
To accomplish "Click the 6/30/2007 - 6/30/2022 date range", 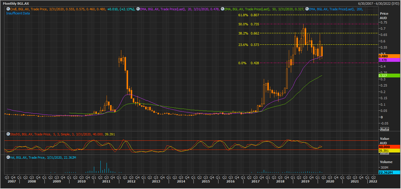I will point(378,3).
